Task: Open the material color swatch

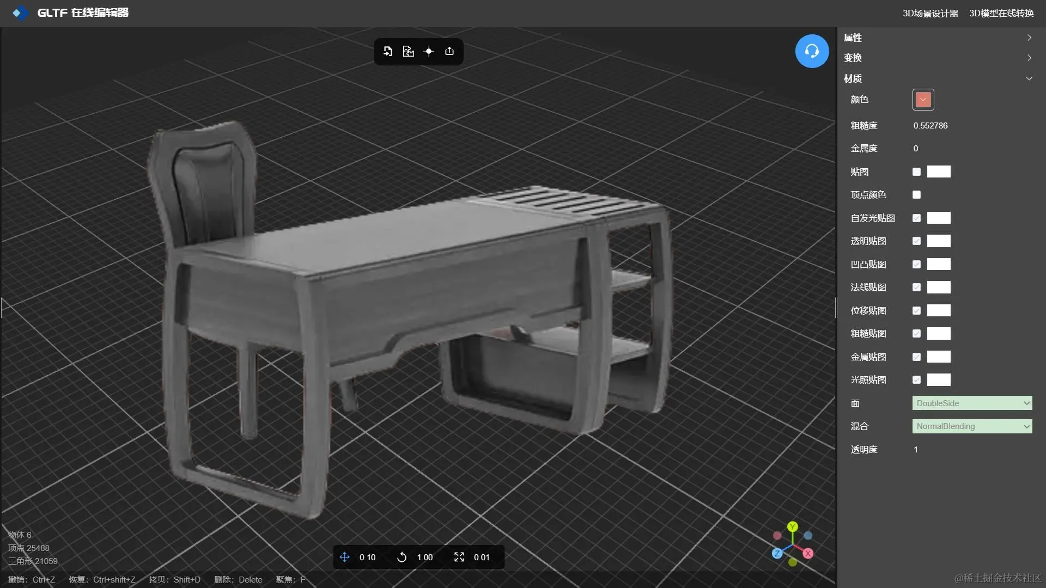Action: [x=923, y=100]
